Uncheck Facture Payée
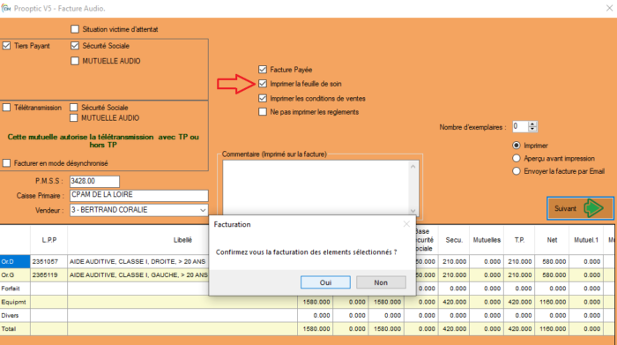Image resolution: width=617 pixels, height=345 pixels. pos(263,70)
